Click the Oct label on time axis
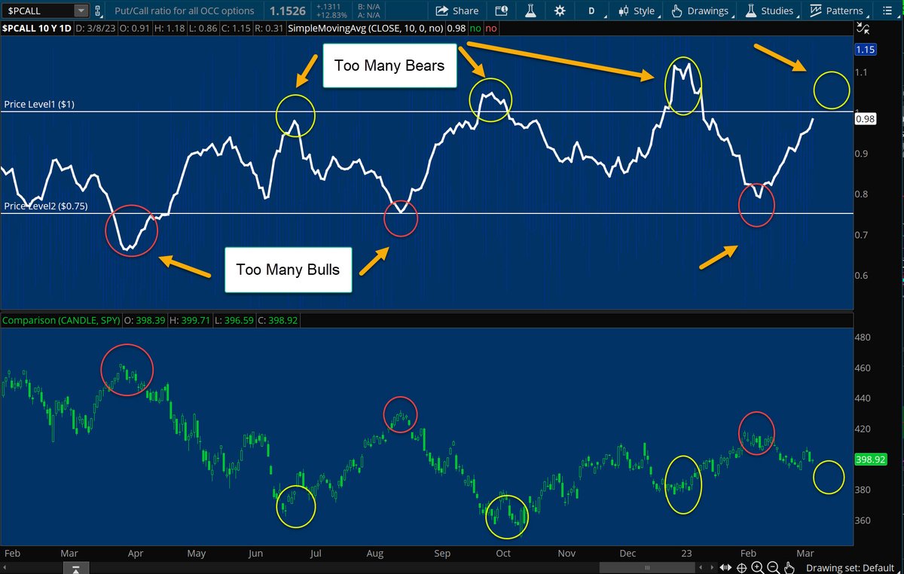The image size is (904, 574). click(503, 554)
